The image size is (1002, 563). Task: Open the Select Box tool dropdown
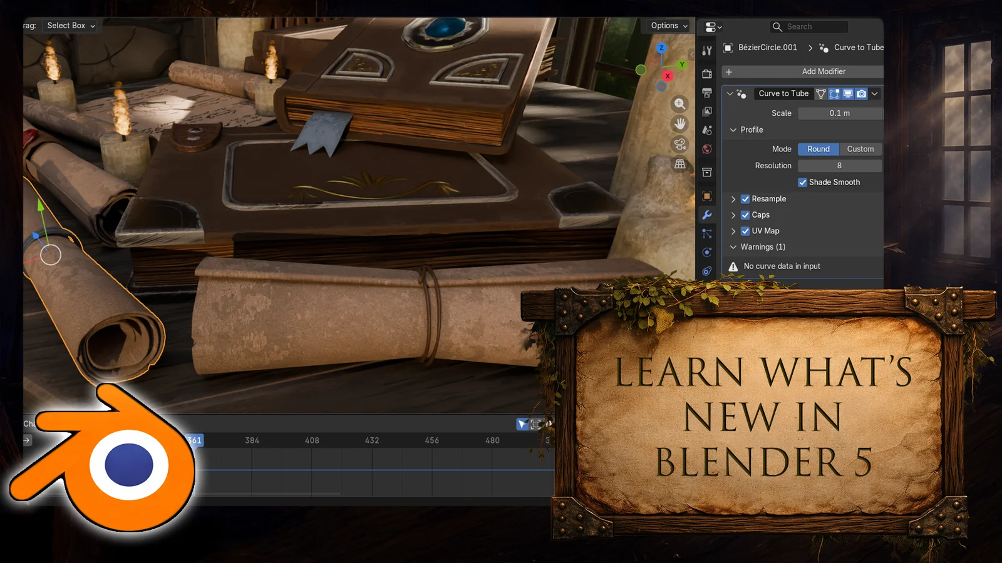click(x=70, y=26)
